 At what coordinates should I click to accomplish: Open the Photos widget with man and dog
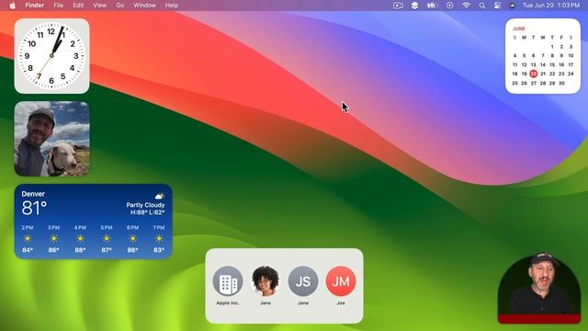tap(51, 139)
